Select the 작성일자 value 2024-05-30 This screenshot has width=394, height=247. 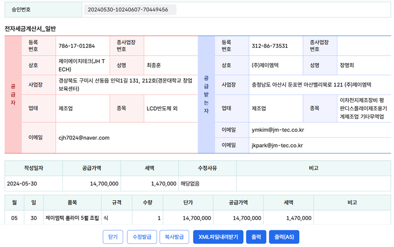[24, 184]
